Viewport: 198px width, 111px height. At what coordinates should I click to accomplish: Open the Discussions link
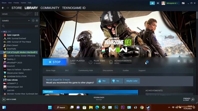(108, 71)
